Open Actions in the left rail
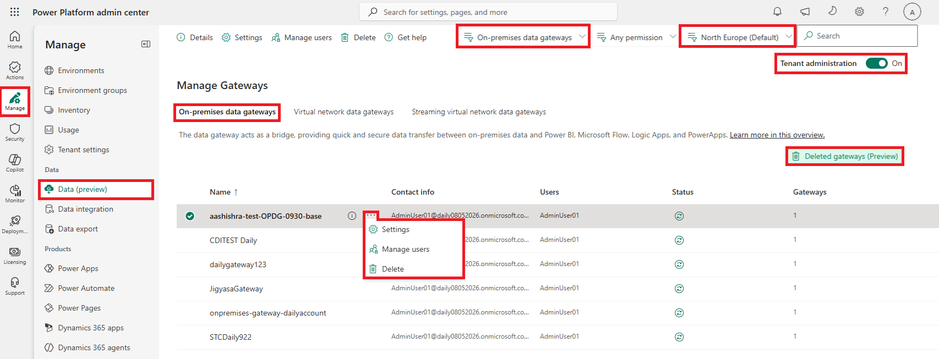939x359 pixels. (x=15, y=70)
